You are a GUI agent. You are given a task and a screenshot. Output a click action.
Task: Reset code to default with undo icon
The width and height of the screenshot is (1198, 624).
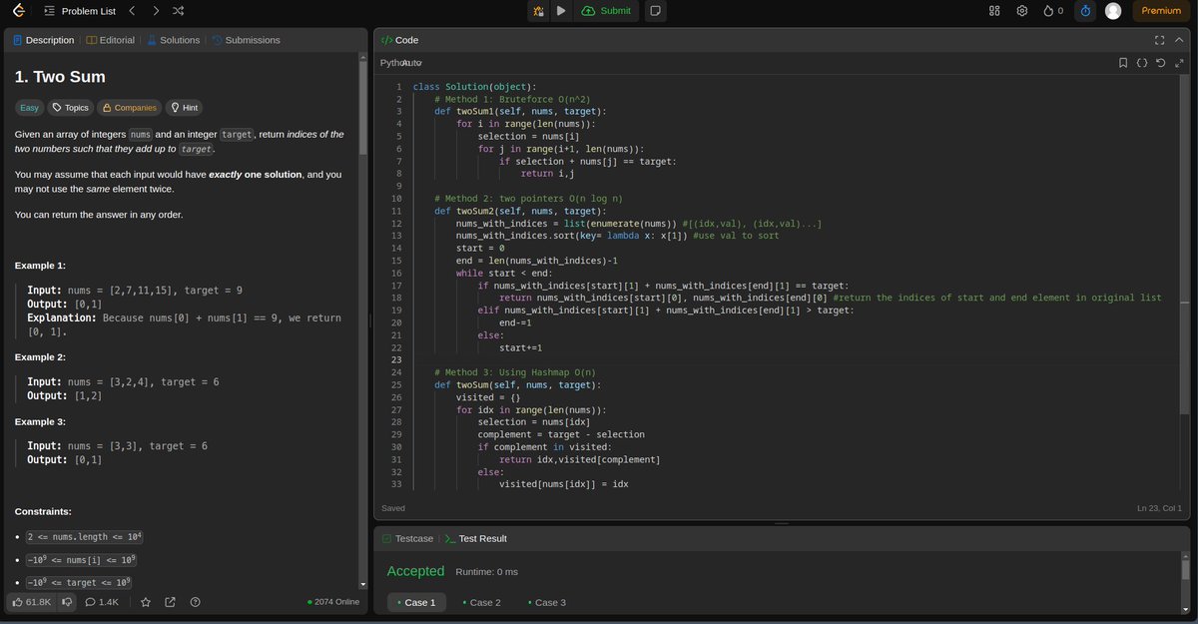tap(1160, 63)
